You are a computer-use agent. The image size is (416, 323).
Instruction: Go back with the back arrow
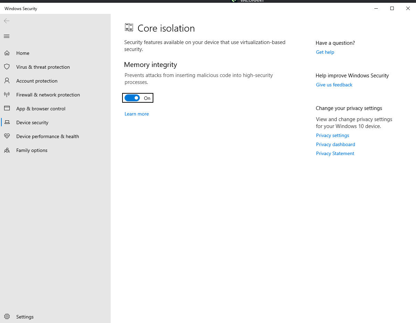[x=7, y=21]
